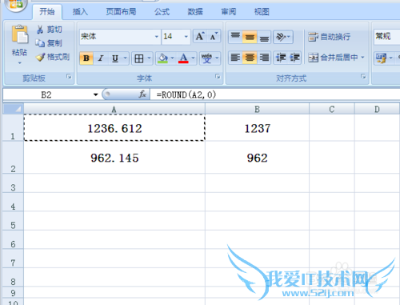Open font group dialog launcher
The image size is (400, 305).
(218, 77)
